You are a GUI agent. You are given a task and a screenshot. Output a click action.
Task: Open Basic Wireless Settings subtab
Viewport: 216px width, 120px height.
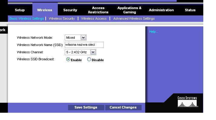(27, 18)
